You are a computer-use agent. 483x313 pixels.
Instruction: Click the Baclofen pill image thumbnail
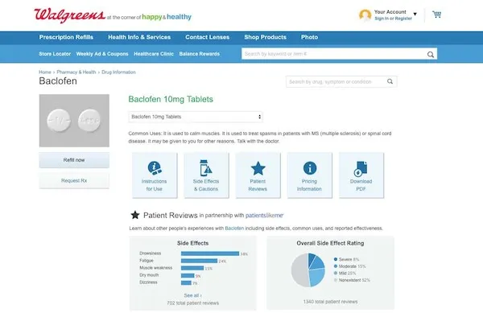[74, 121]
